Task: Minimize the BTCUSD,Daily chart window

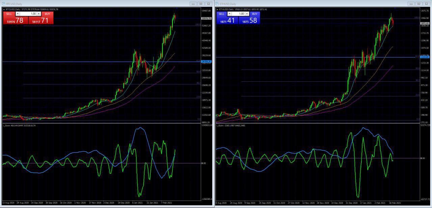Action: click(193, 3)
